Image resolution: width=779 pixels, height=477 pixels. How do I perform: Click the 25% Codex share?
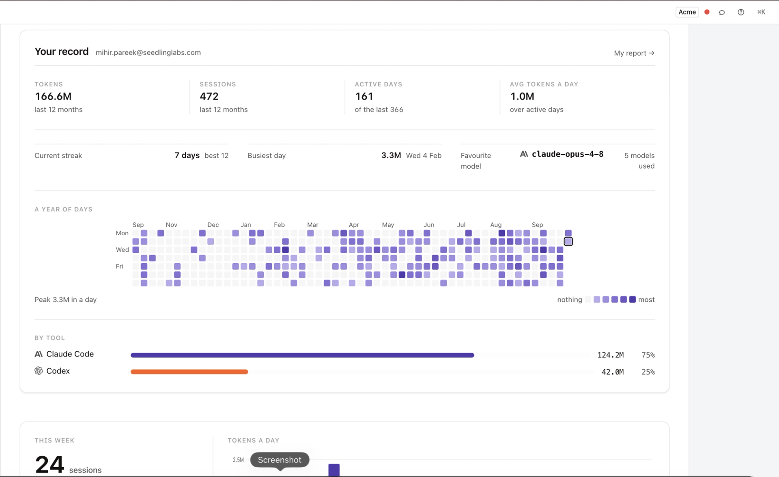pos(648,372)
